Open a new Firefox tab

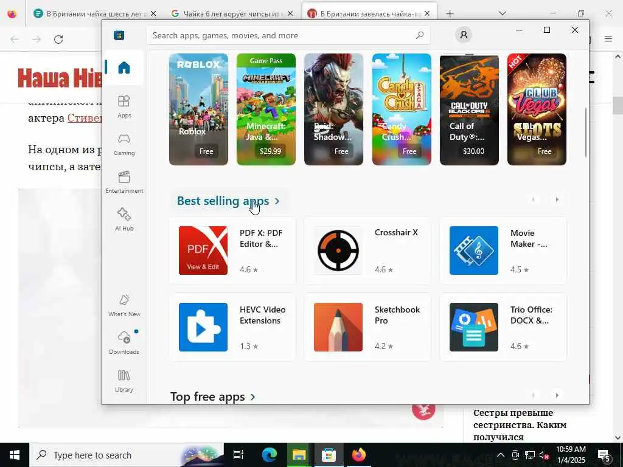[450, 14]
